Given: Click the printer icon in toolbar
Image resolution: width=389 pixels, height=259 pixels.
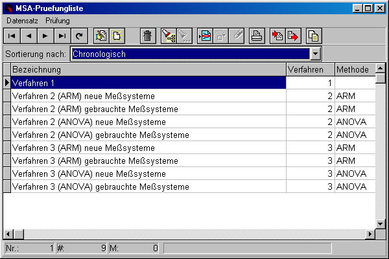Looking at the screenshot, I should [x=256, y=36].
